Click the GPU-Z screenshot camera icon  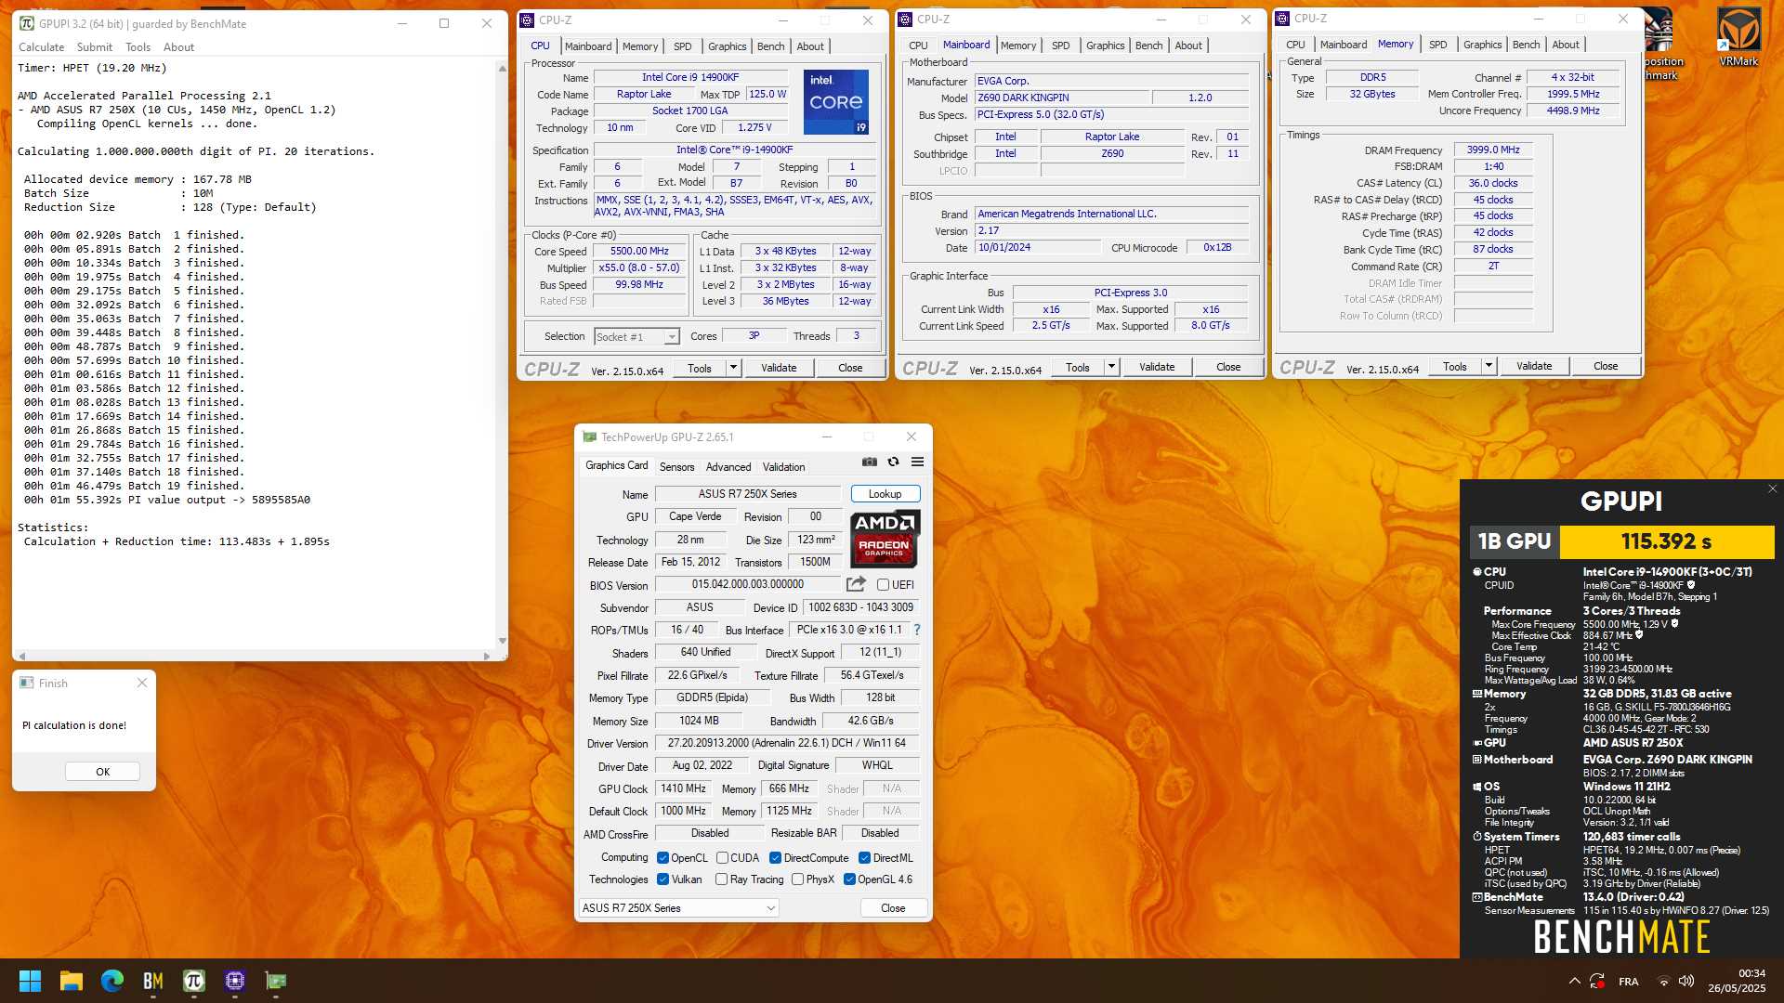pyautogui.click(x=869, y=462)
